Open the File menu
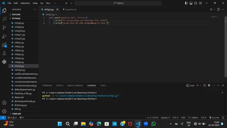The image size is (227, 128). pos(9,3)
